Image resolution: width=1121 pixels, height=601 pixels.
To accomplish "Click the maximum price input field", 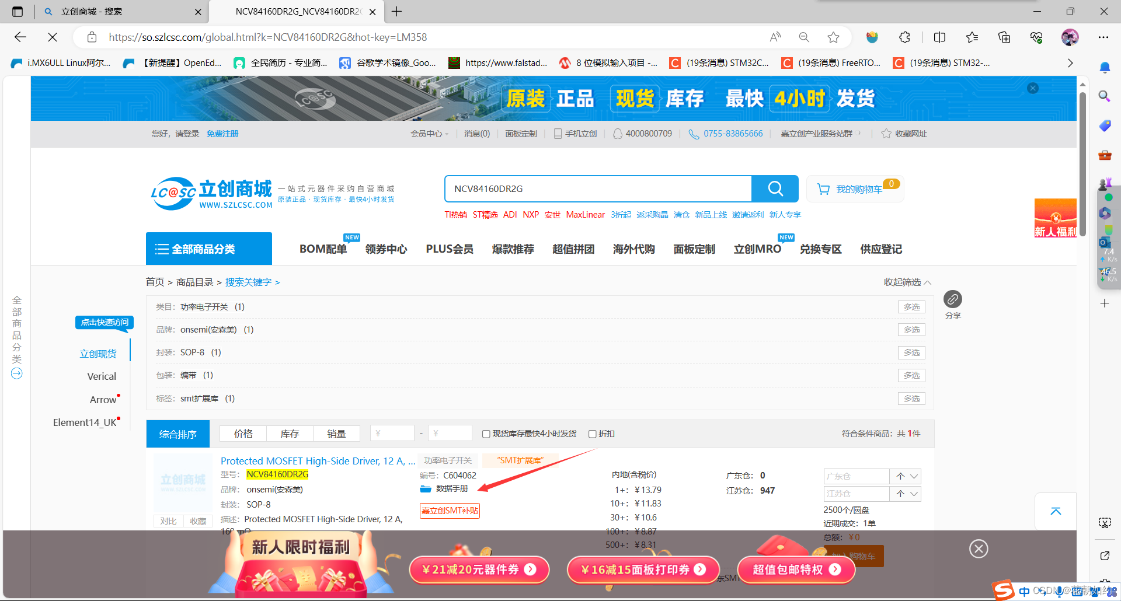I will click(450, 434).
